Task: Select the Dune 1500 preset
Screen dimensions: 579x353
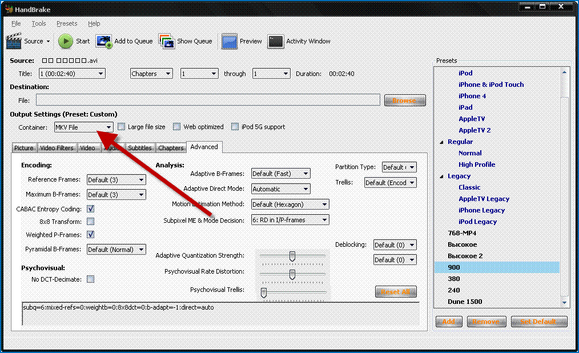Action: coord(465,302)
